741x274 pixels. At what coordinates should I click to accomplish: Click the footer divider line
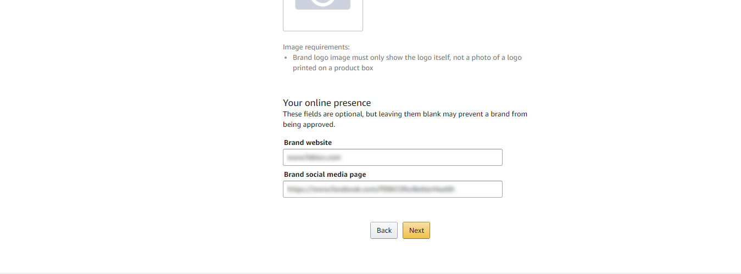pos(370,273)
